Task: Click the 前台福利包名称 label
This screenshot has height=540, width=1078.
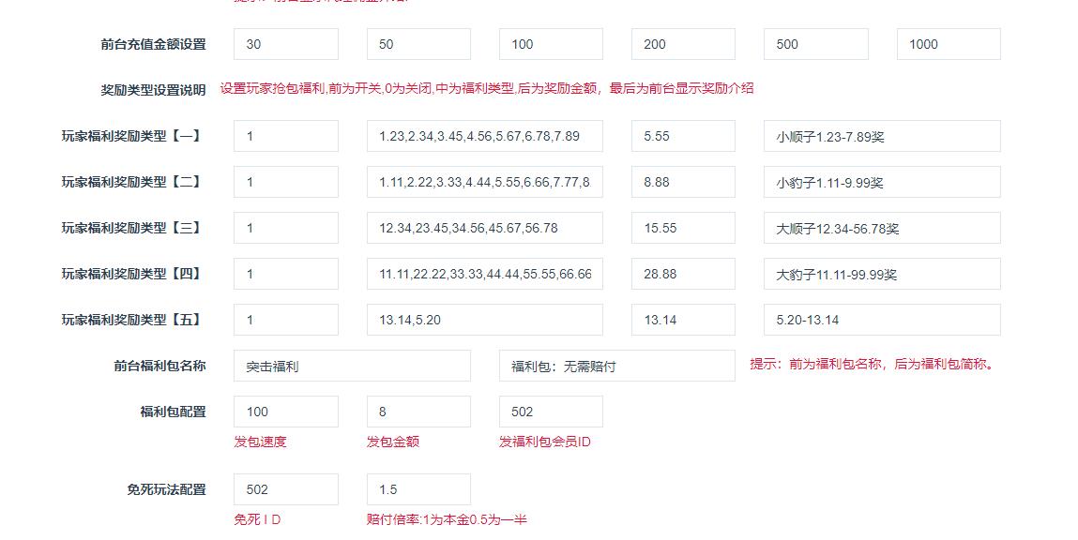Action: [159, 366]
